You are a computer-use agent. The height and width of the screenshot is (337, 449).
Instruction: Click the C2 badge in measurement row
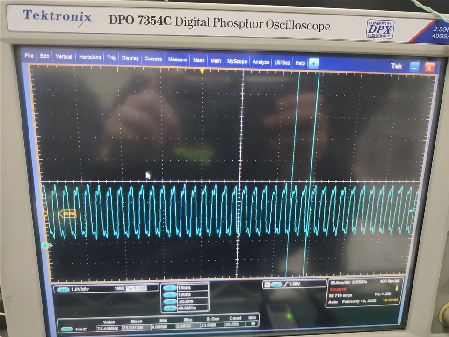click(67, 329)
